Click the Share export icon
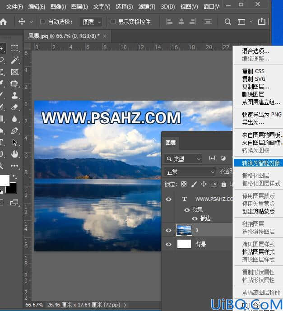 262,21
